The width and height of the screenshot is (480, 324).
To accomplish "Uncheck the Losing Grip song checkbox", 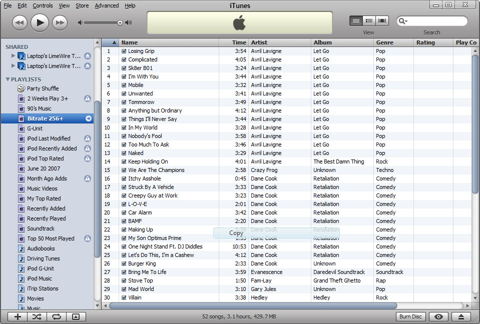I will [124, 51].
